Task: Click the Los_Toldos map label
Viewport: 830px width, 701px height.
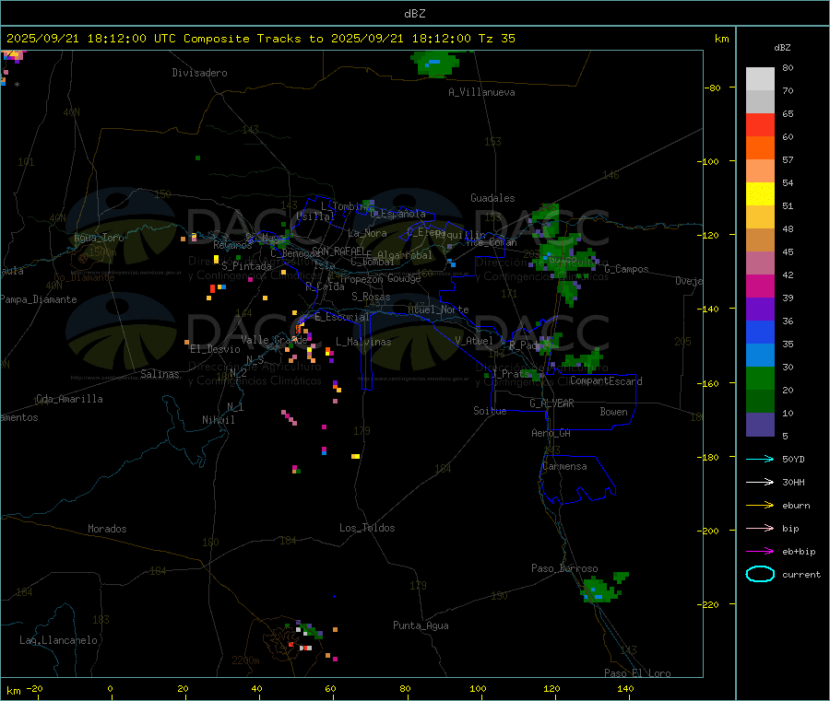Action: [367, 528]
